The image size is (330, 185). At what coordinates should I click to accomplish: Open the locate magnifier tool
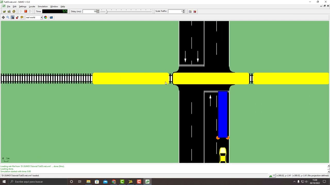pyautogui.click(x=8, y=17)
